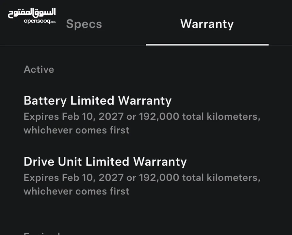Open the Battery Limited Warranty entry
This screenshot has width=292, height=235.
pos(98,101)
